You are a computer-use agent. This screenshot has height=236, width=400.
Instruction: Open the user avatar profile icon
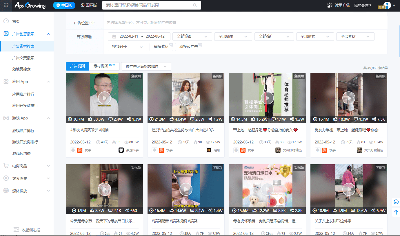pyautogui.click(x=387, y=5)
